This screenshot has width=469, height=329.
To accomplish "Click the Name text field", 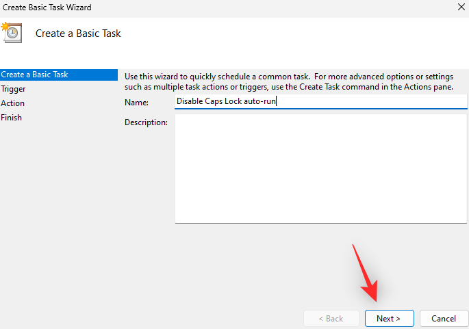I will (x=320, y=101).
